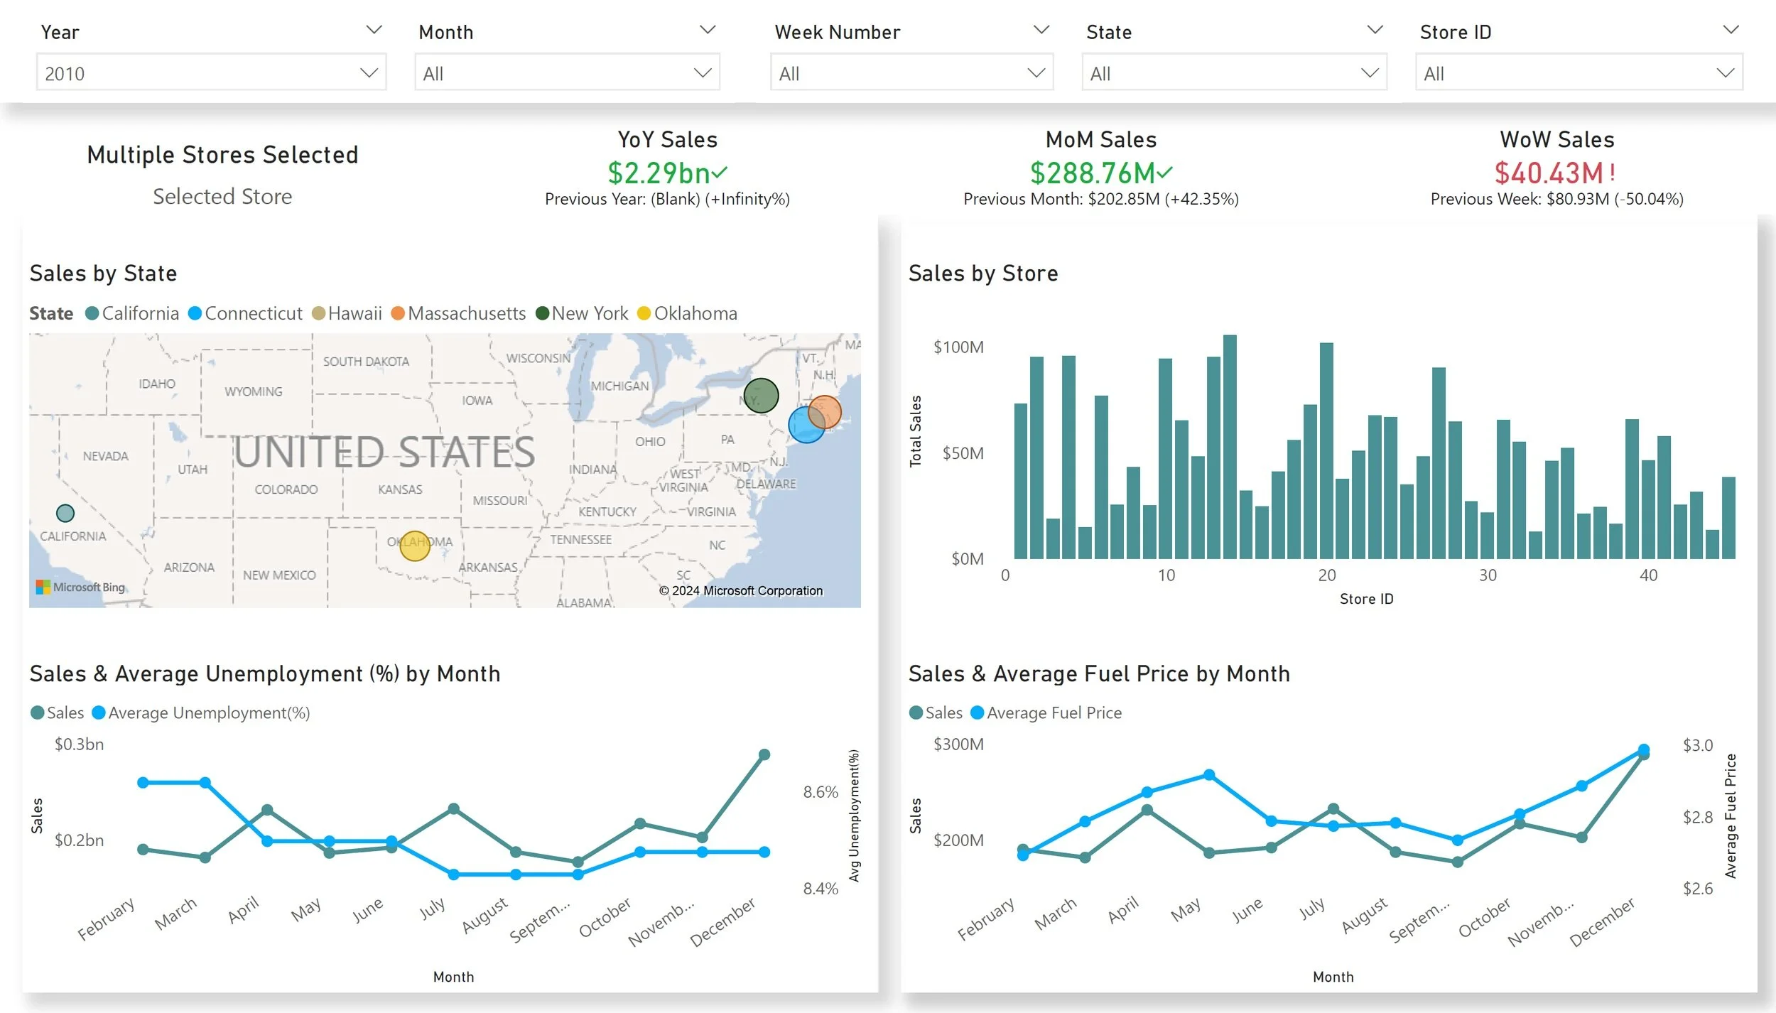Click the green checkmark beside YoY Sales
This screenshot has height=1013, width=1776.
click(x=720, y=172)
